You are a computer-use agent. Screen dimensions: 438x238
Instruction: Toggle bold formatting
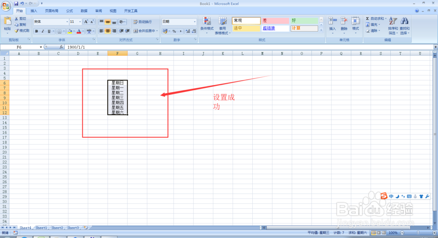36,31
